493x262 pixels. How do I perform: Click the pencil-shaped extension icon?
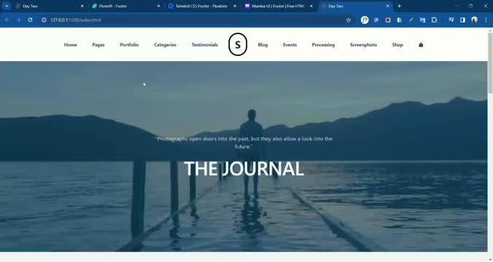(x=411, y=20)
